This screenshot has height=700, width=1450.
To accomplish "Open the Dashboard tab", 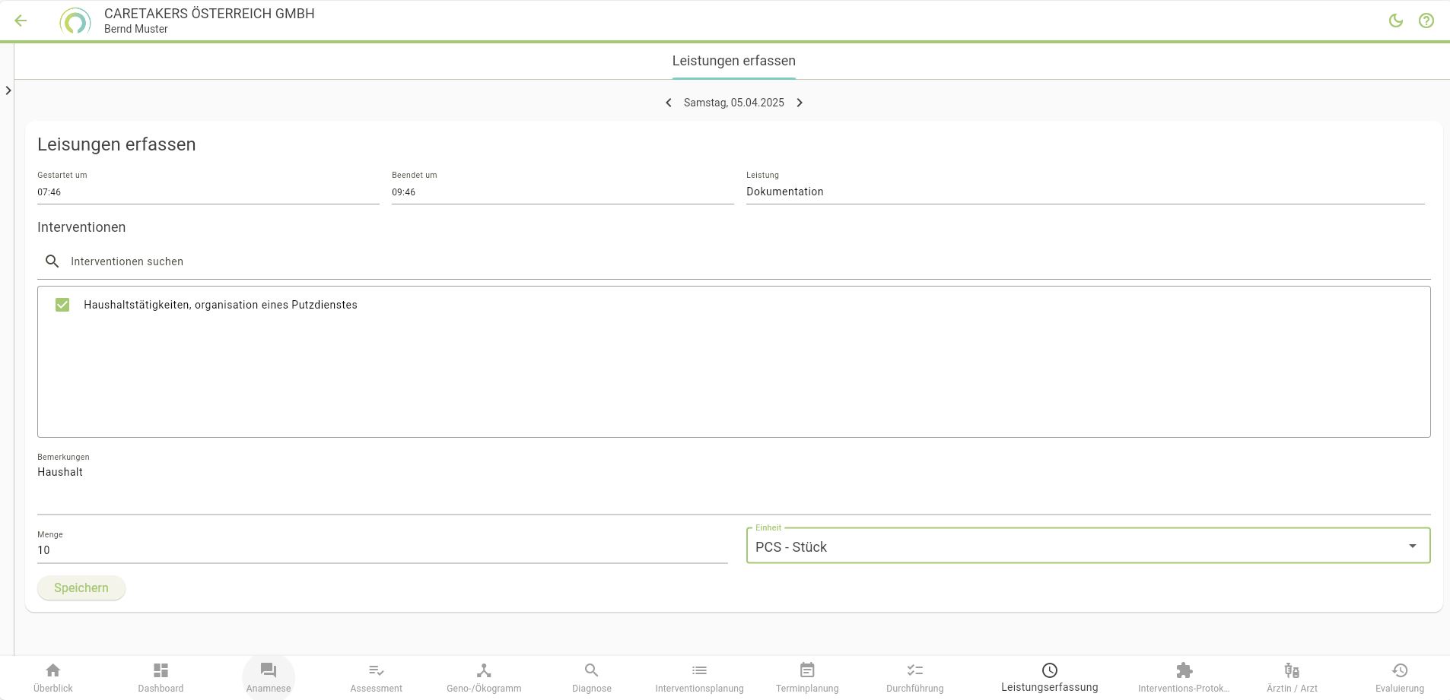I will click(161, 677).
